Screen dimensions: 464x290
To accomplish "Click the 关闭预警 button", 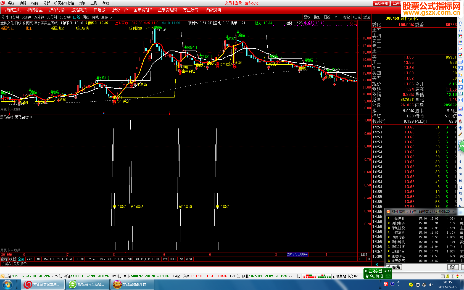I will [394, 267].
